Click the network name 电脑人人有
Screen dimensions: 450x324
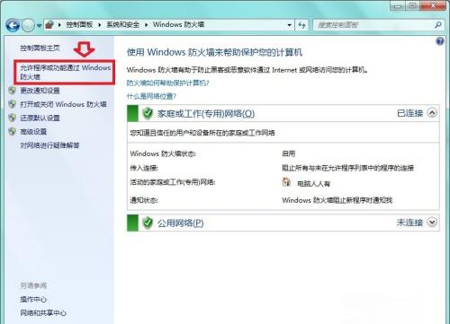(313, 183)
